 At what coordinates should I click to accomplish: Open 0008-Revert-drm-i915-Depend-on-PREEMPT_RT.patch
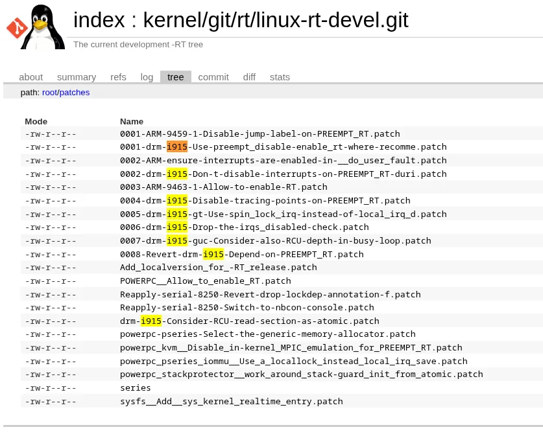click(x=242, y=255)
